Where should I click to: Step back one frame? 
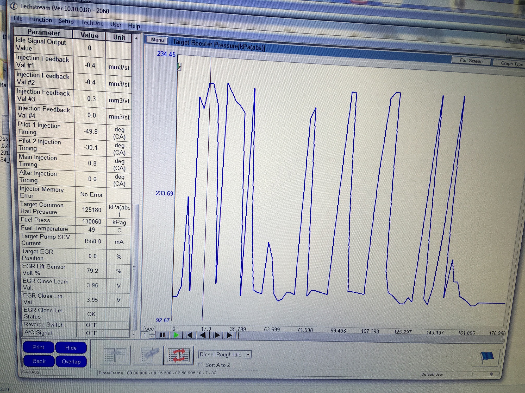pos(203,335)
